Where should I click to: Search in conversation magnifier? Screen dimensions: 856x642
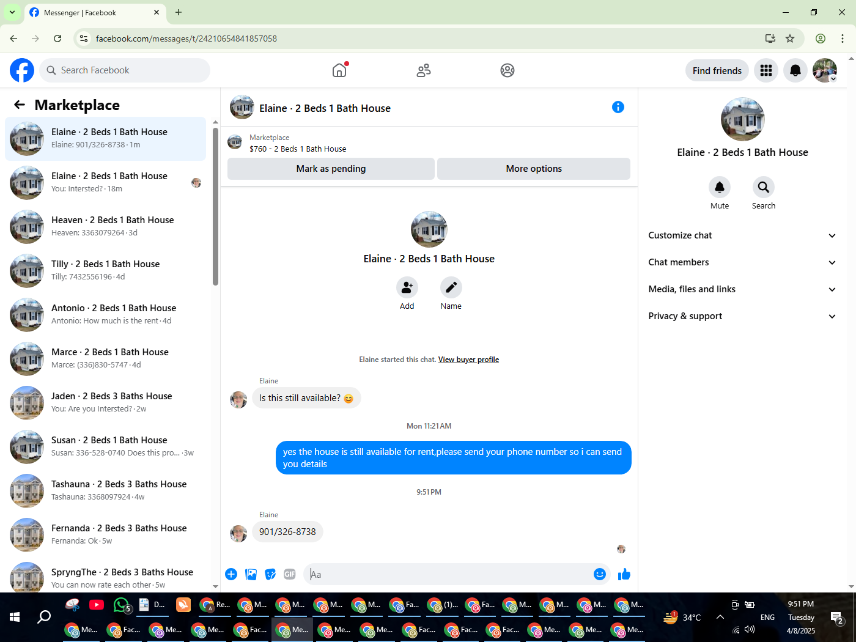coord(764,187)
